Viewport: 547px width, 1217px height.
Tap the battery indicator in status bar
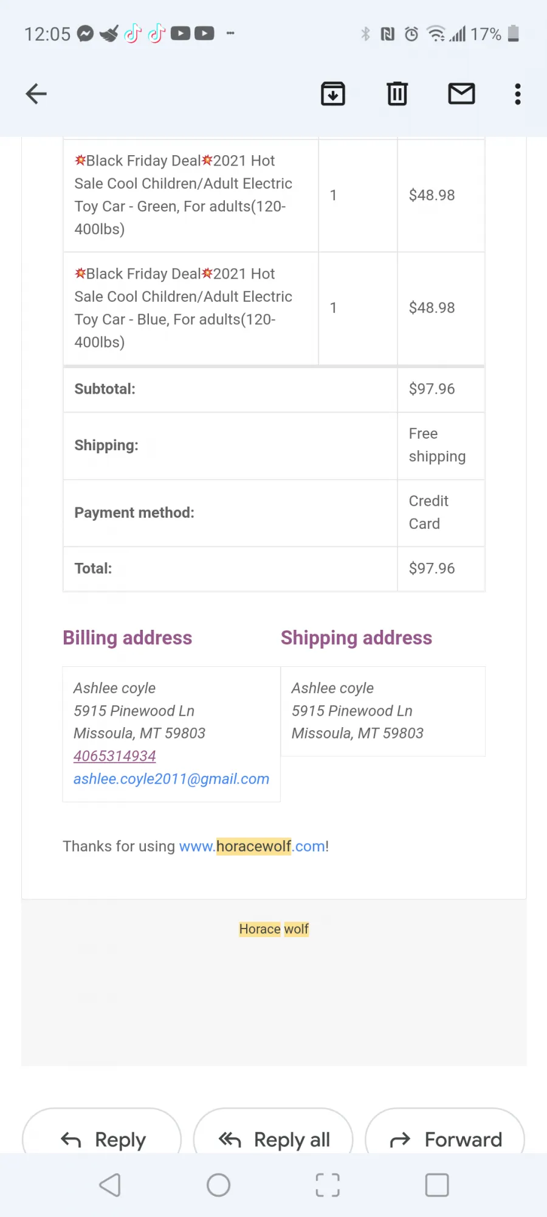tap(514, 33)
